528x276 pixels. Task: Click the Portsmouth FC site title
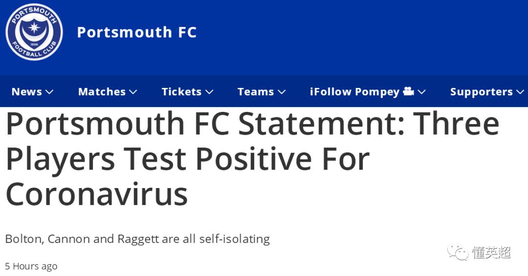137,32
